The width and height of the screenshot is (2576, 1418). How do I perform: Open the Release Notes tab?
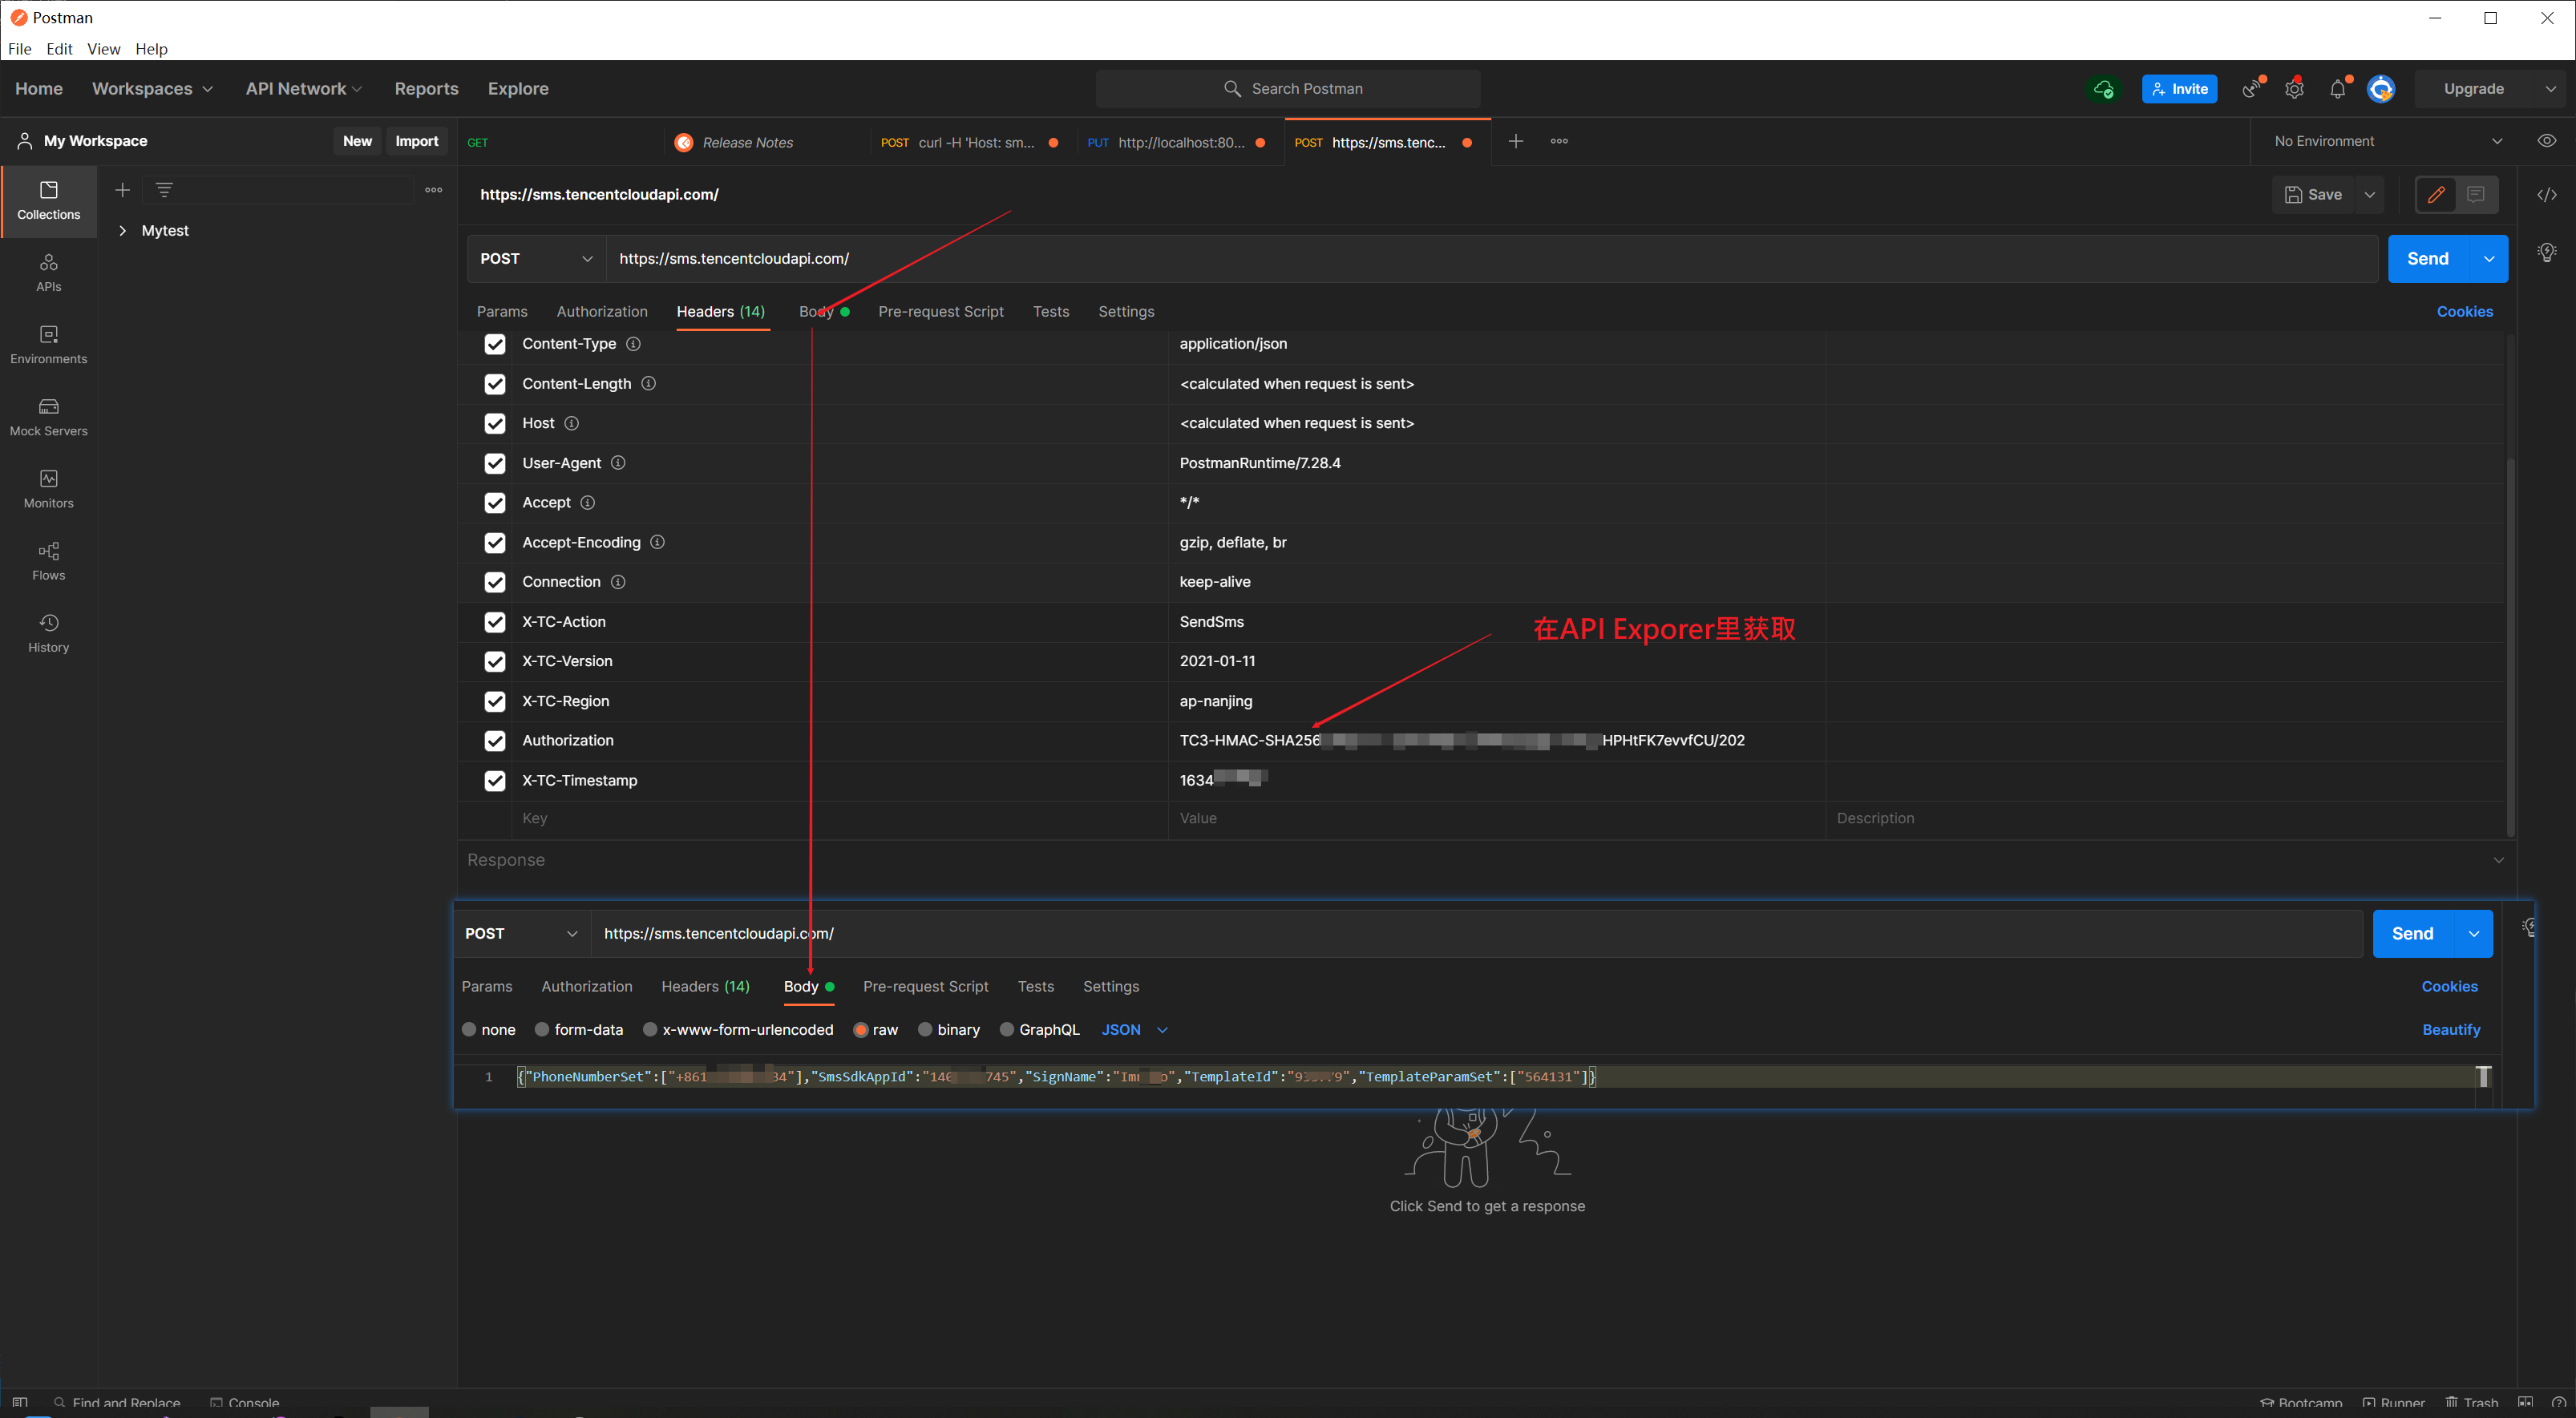click(x=748, y=142)
